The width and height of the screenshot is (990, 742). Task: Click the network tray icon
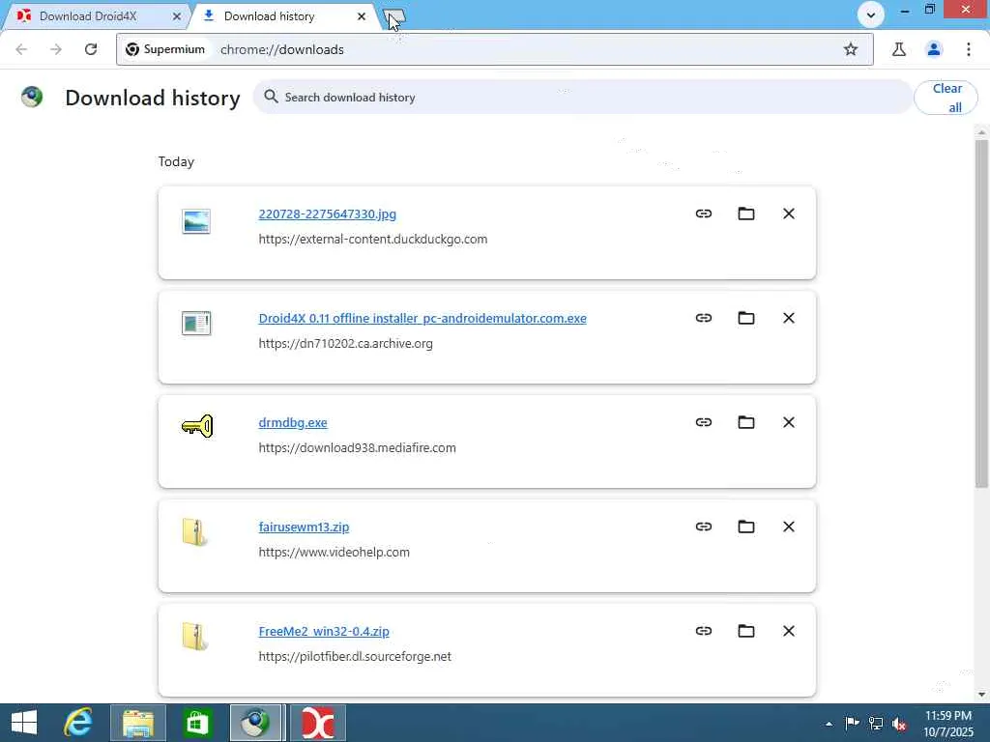[876, 723]
